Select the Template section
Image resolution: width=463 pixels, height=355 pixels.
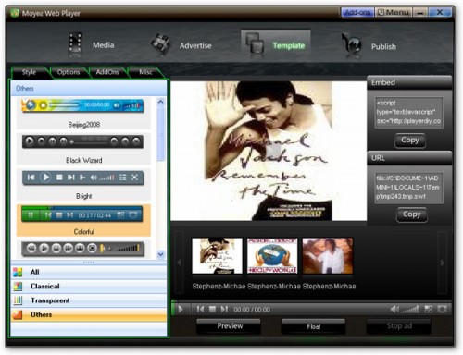[275, 45]
